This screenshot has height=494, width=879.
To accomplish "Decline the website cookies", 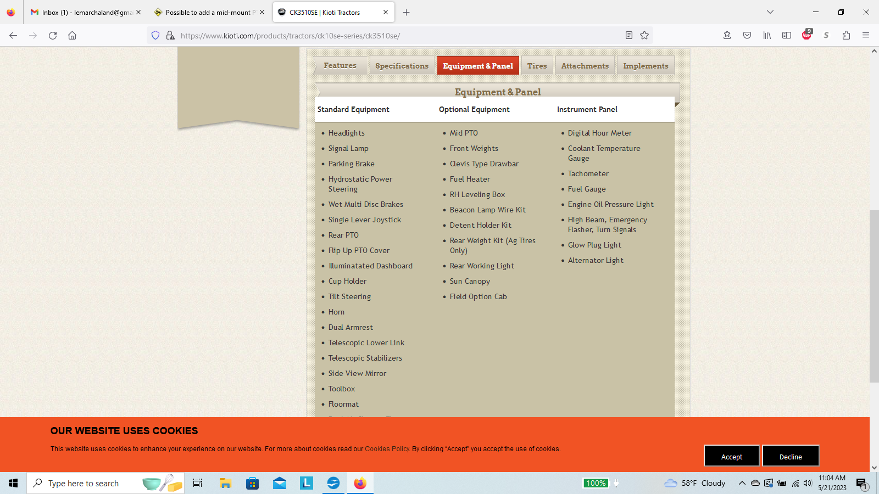I will 791,456.
